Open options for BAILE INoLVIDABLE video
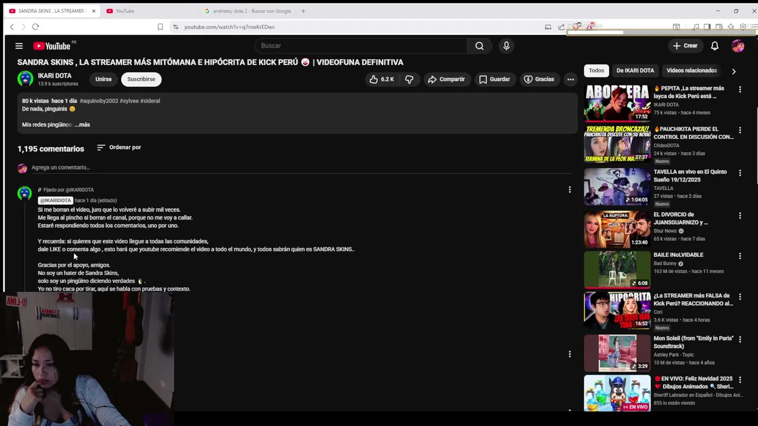This screenshot has height=426, width=758. pyautogui.click(x=740, y=256)
